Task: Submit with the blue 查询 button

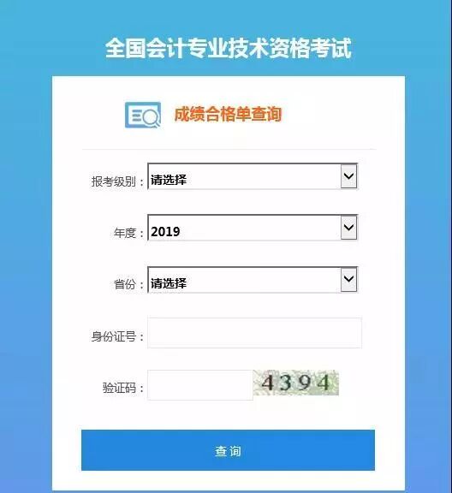Action: (228, 450)
